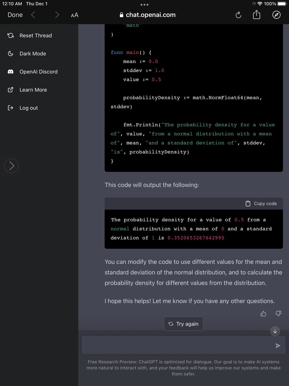Image resolution: width=289 pixels, height=386 pixels.
Task: Give the response a thumbs up
Action: pos(263,314)
